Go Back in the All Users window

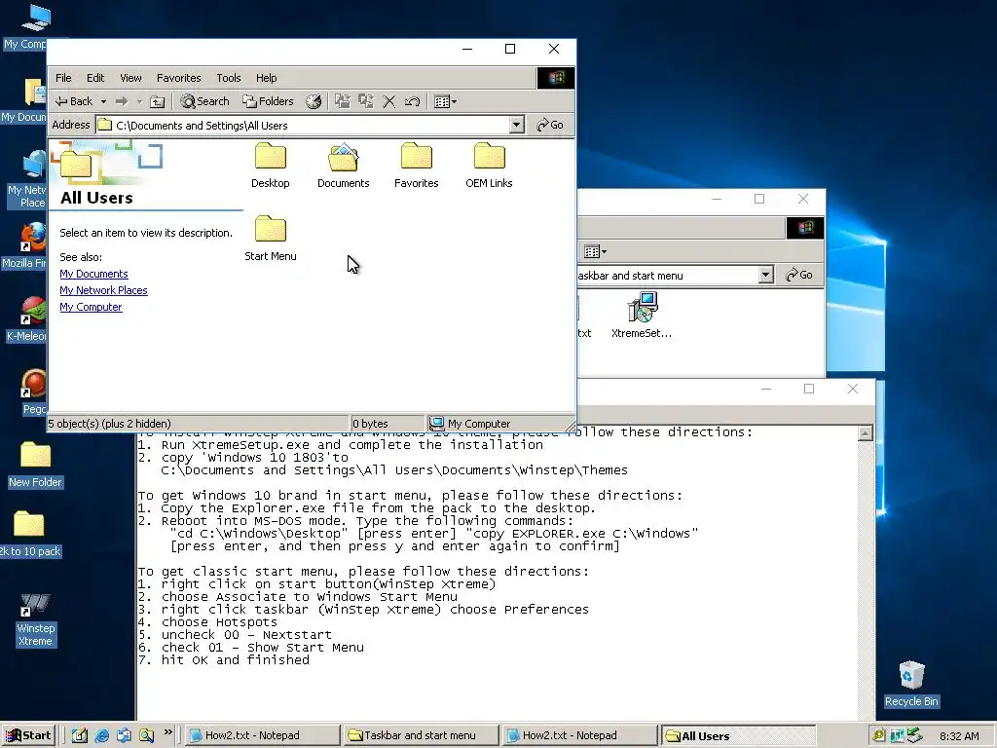74,101
